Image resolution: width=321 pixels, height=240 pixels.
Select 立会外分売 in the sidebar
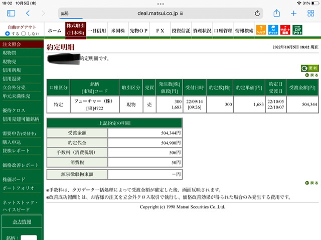click(x=14, y=87)
